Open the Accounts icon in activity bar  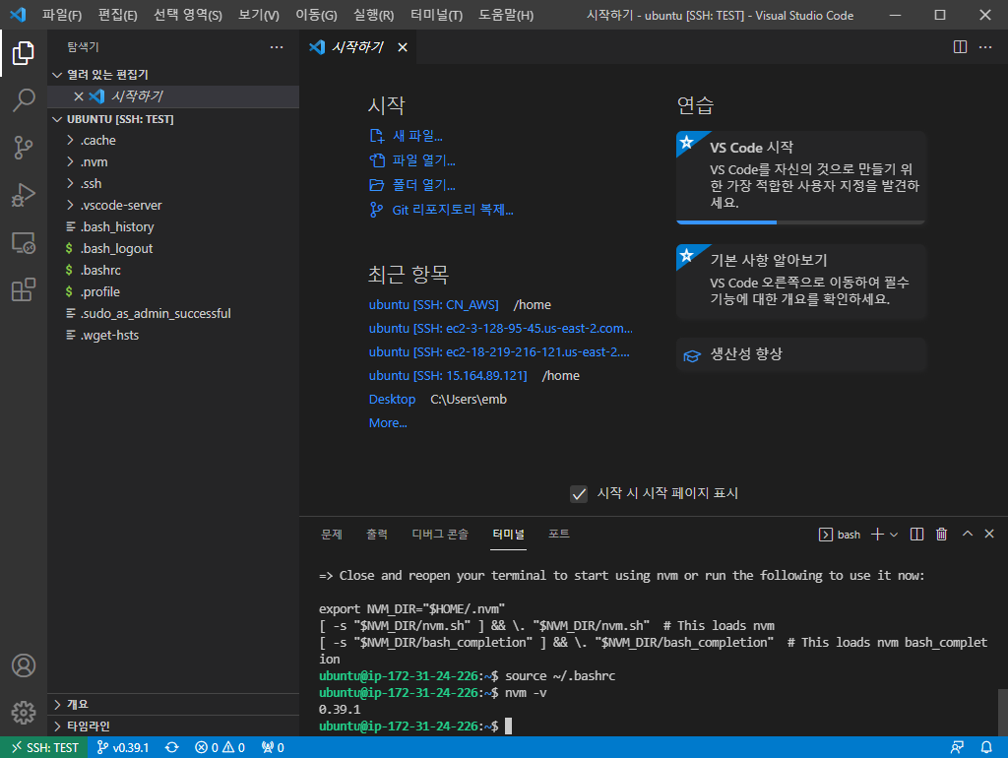pyautogui.click(x=24, y=665)
